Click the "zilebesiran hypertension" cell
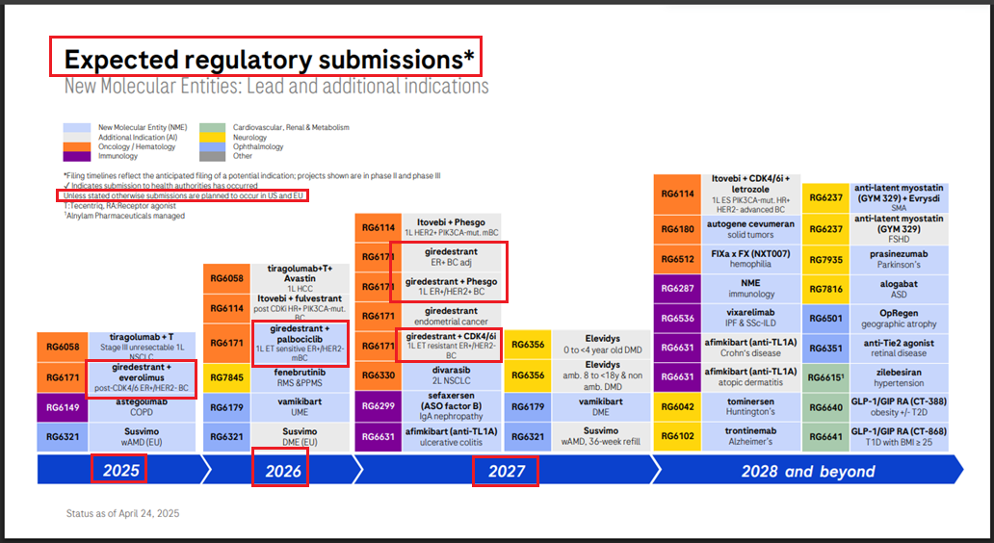This screenshot has width=994, height=543. click(x=899, y=377)
